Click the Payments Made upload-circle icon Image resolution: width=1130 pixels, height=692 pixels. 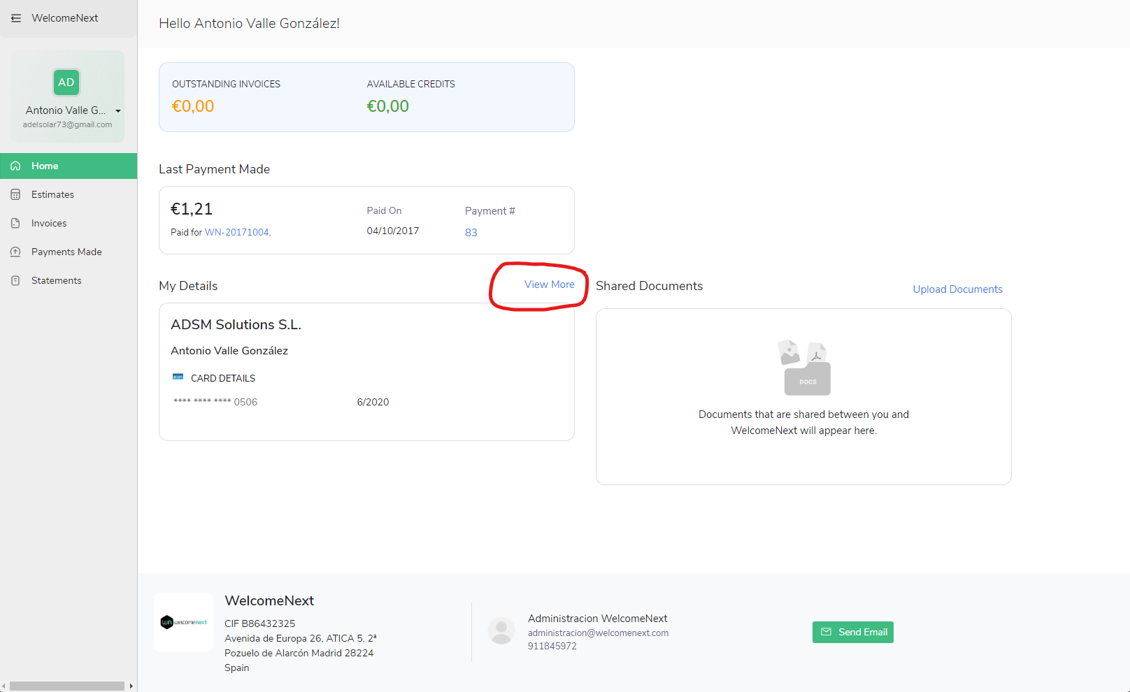point(15,252)
